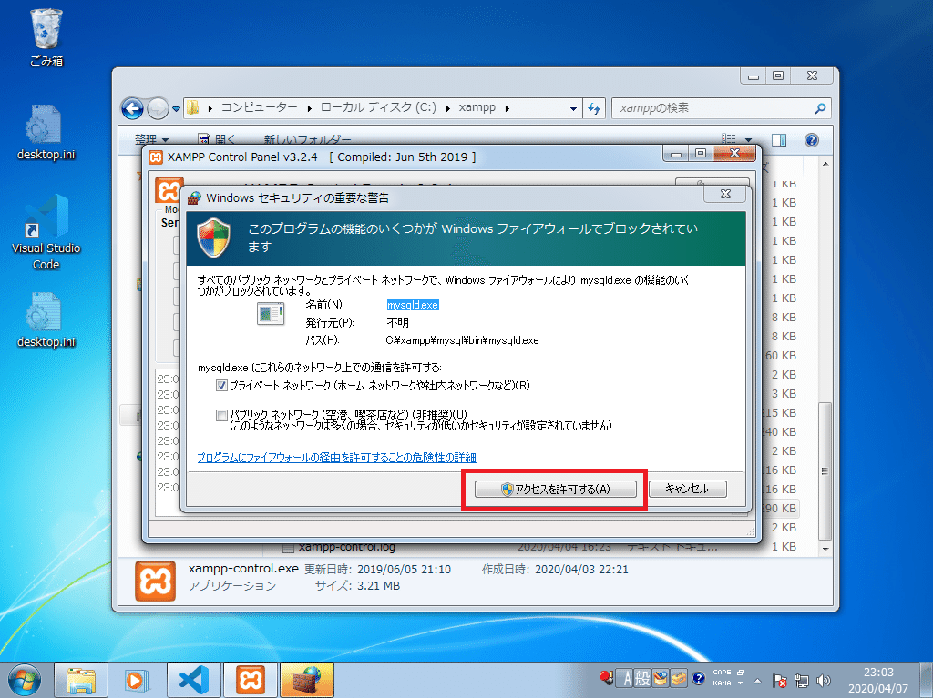
Task: Select the lower desktop.ini desktop icon
Action: pyautogui.click(x=46, y=319)
